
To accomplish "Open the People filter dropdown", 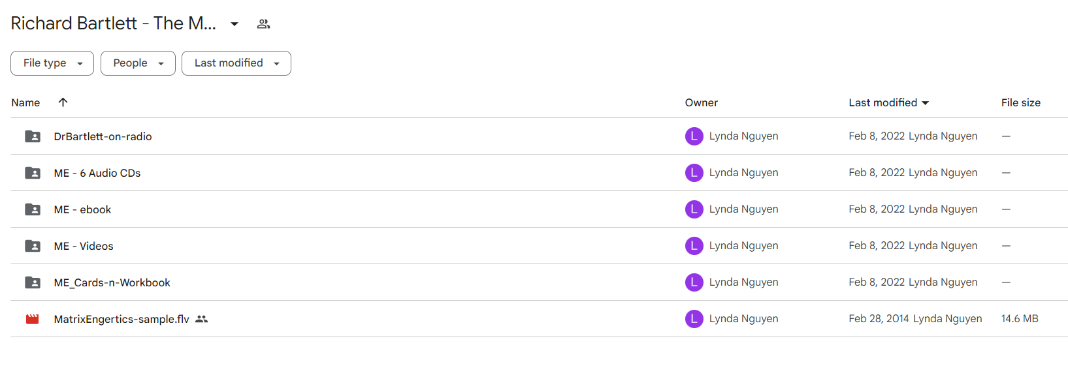I will click(x=138, y=63).
